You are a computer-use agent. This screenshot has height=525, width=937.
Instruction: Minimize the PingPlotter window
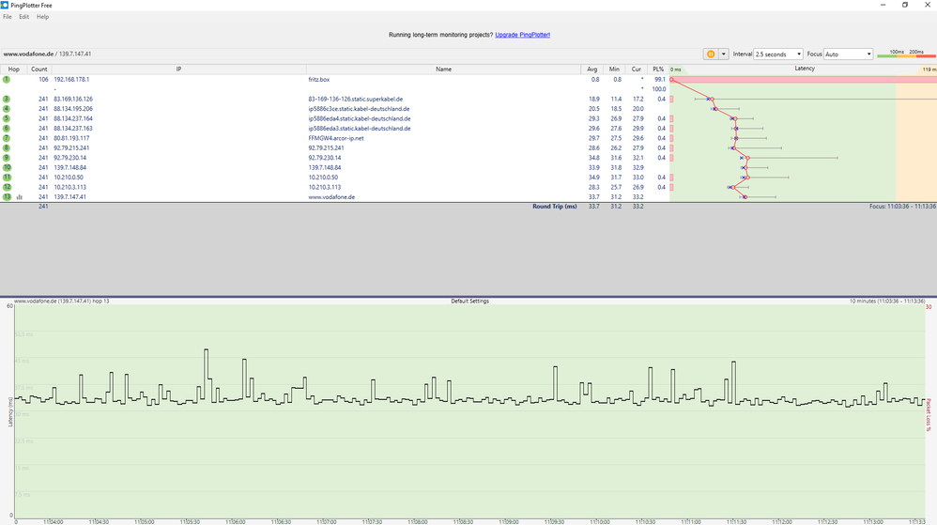click(x=883, y=5)
